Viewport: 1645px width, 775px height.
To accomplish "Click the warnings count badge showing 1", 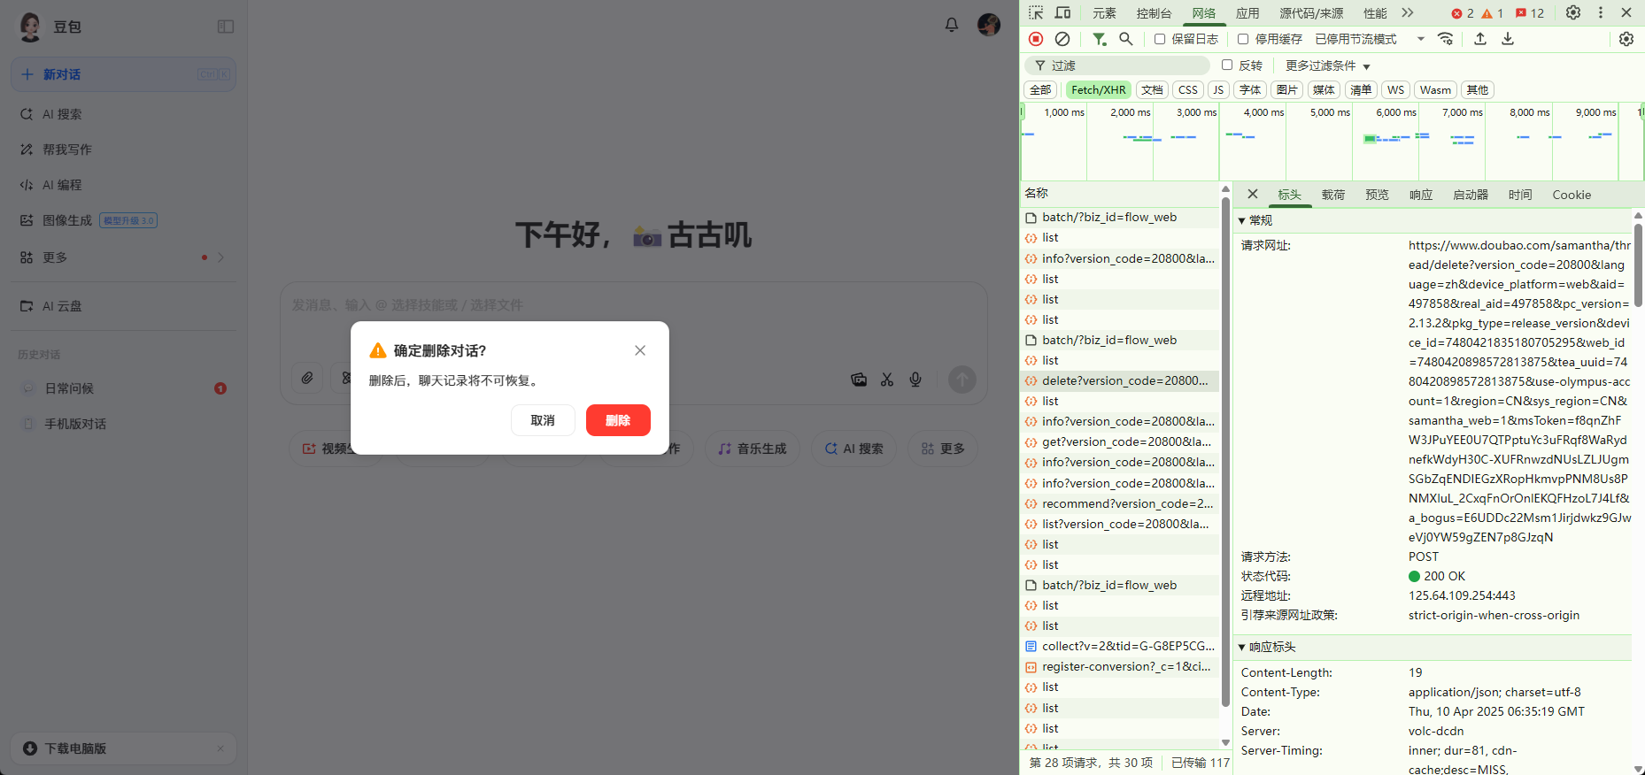I will click(x=1493, y=13).
